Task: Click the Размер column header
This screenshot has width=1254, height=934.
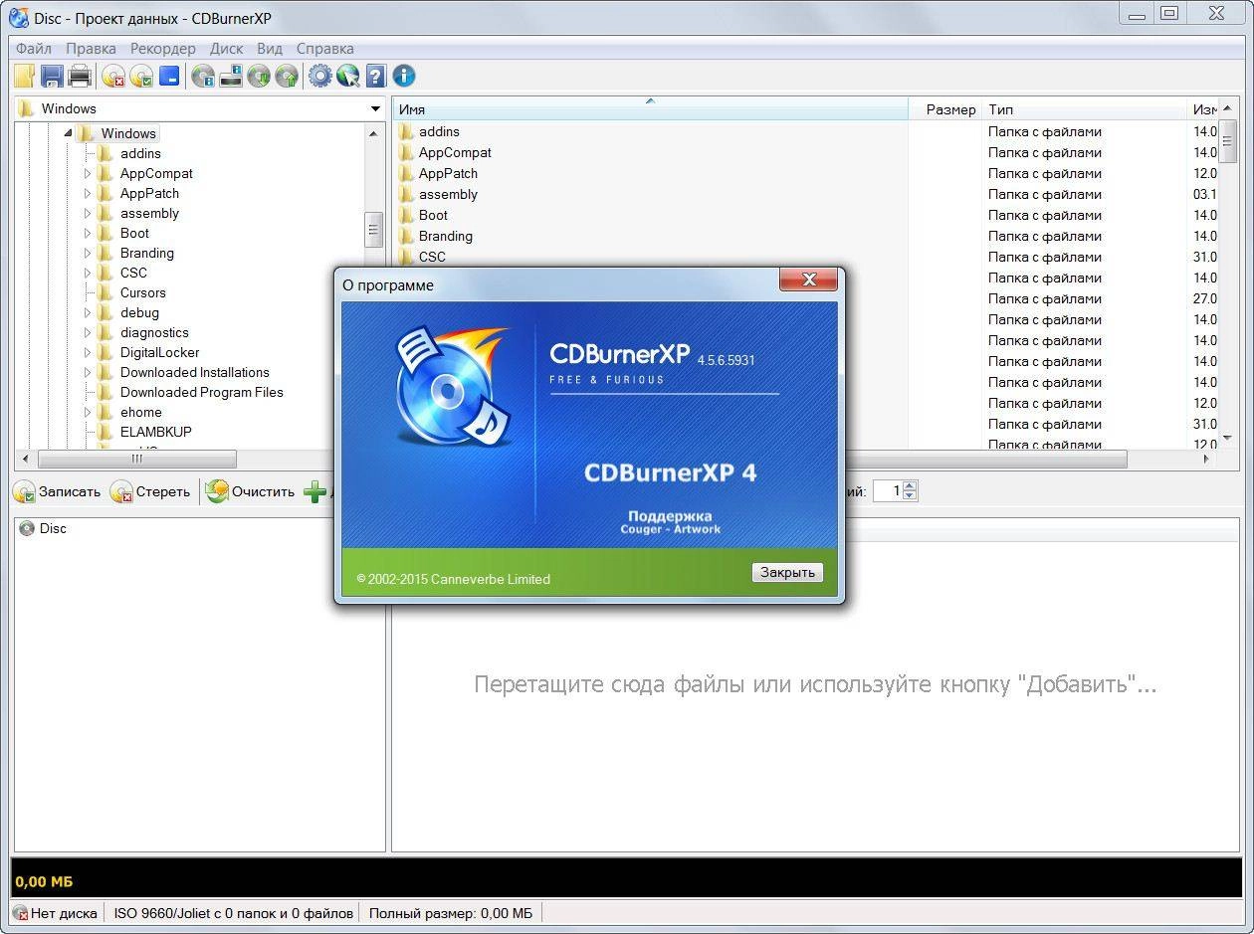Action: pos(945,109)
